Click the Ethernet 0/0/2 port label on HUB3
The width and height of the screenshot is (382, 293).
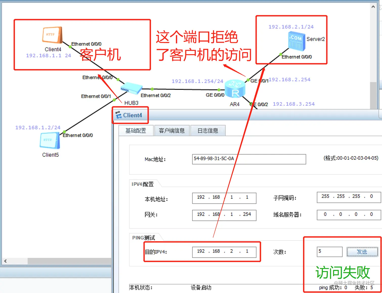click(x=156, y=95)
